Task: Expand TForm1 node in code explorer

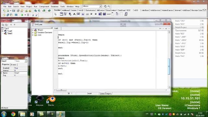Action: point(33,30)
